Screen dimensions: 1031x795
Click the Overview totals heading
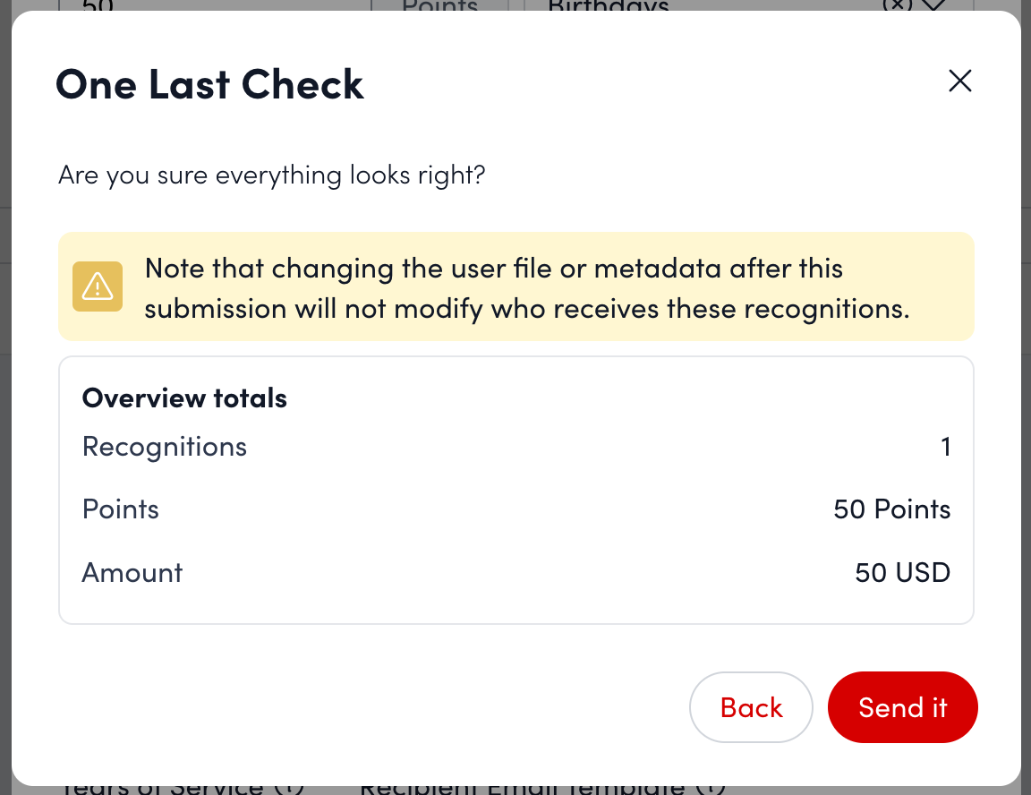[x=184, y=398]
